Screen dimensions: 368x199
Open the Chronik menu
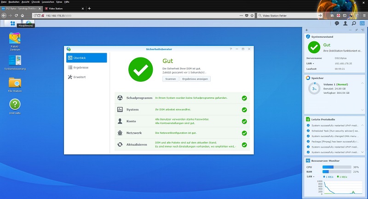(35, 2)
